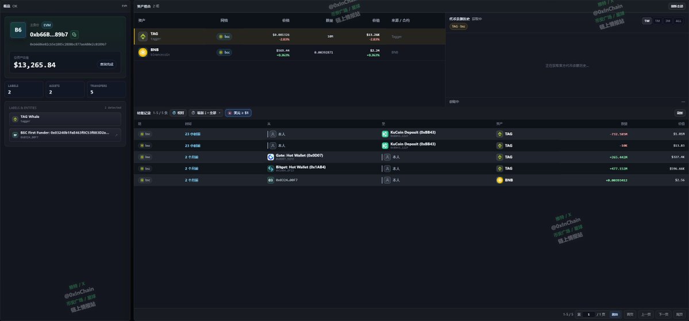689x321 pixels.
Task: Click the full wallet address text under 0xb66B
Action: tap(68, 44)
